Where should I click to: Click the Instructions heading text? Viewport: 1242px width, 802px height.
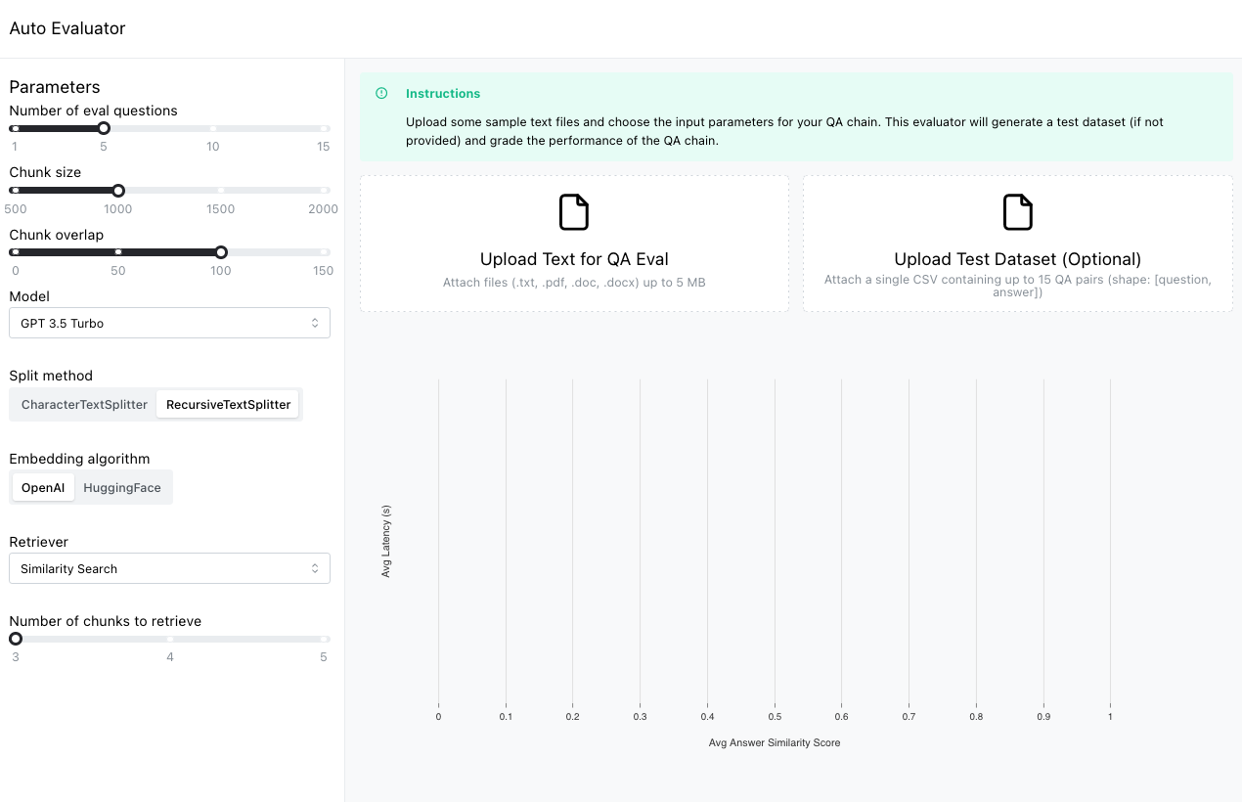click(443, 94)
